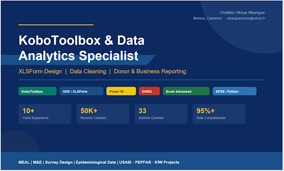Image resolution: width=284 pixels, height=171 pixels.
Task: Select the 33 Districts Covered card
Action: coord(161,114)
